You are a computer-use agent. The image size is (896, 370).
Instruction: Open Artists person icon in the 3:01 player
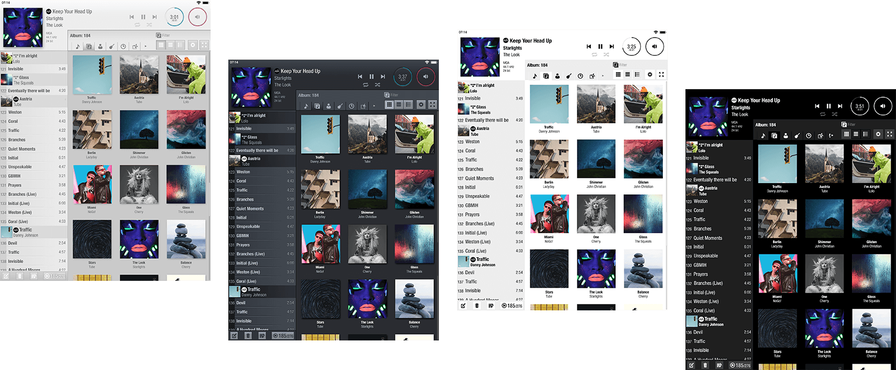100,46
